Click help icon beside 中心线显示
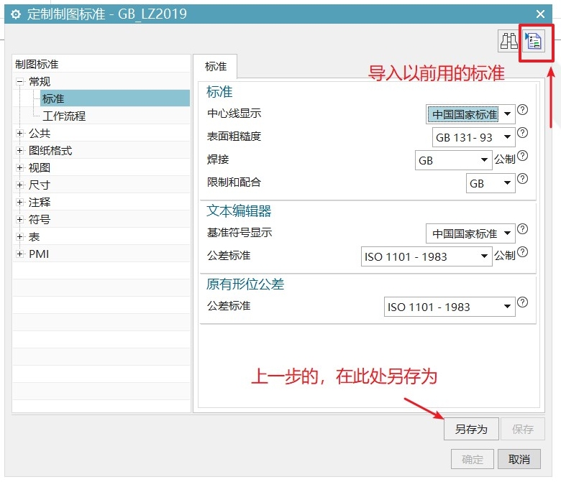This screenshot has height=482, width=561. tap(523, 110)
